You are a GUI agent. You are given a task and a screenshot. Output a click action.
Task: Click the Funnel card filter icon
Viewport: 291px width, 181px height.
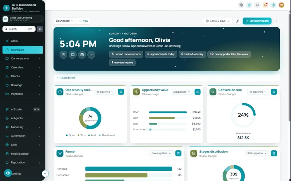[60, 153]
